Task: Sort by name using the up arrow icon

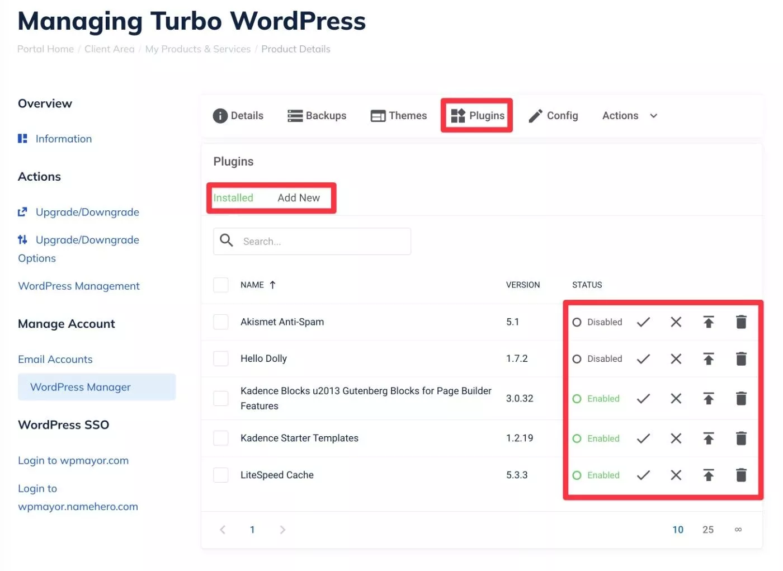Action: click(x=272, y=285)
